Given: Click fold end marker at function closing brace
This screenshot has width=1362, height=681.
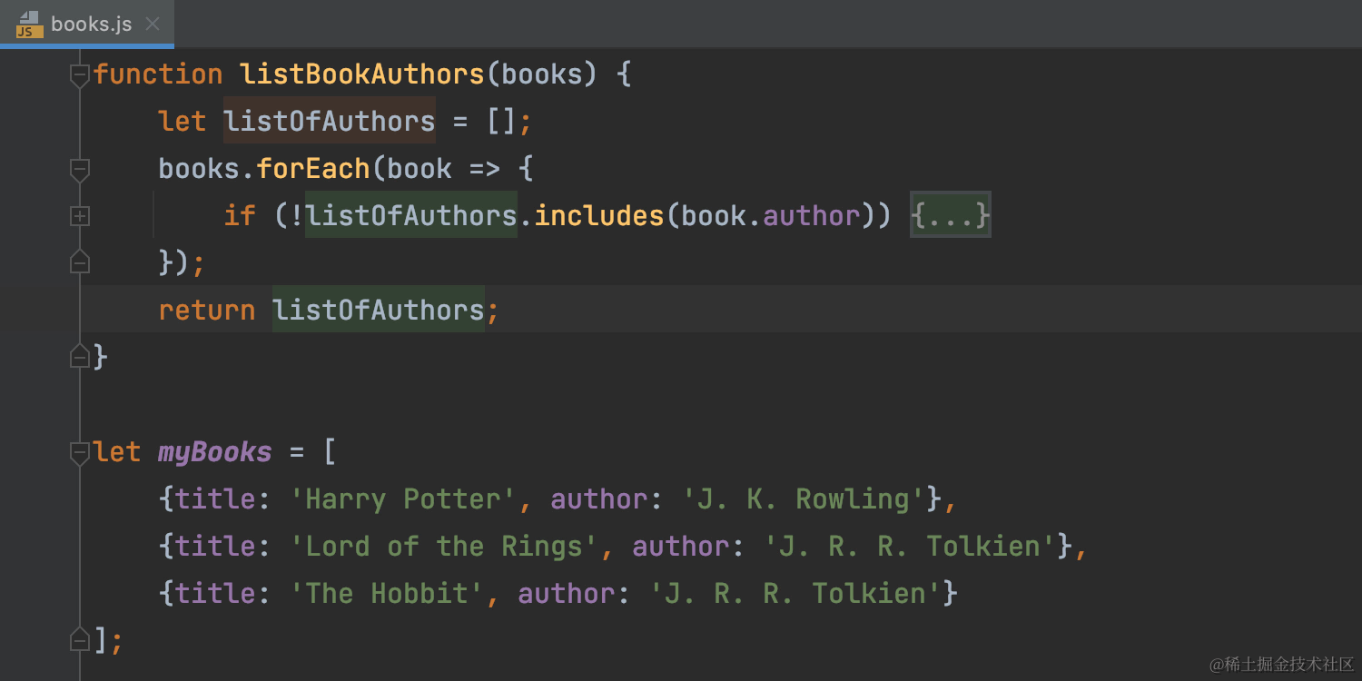Looking at the screenshot, I should (80, 356).
